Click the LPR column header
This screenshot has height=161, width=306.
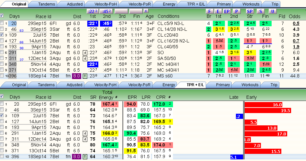pyautogui.click(x=146, y=97)
